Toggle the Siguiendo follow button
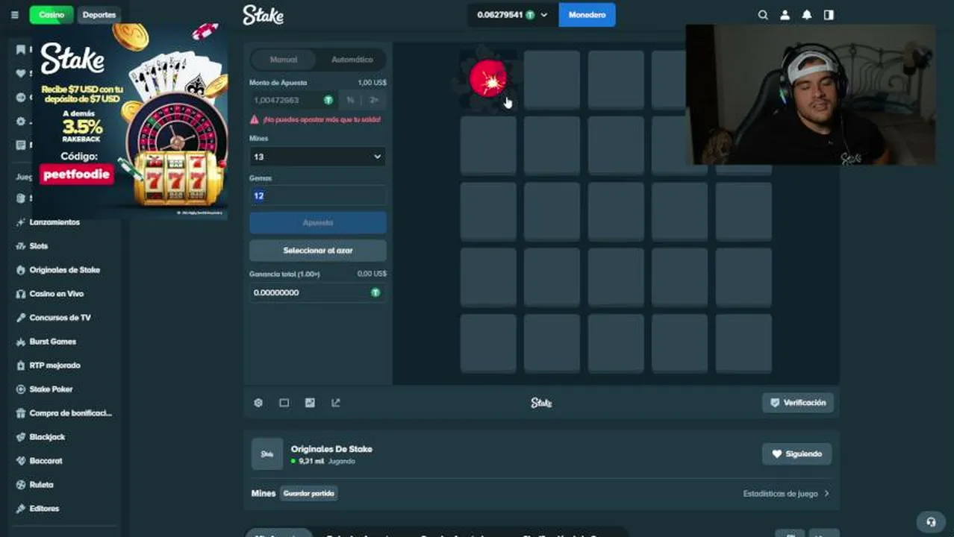 [796, 453]
